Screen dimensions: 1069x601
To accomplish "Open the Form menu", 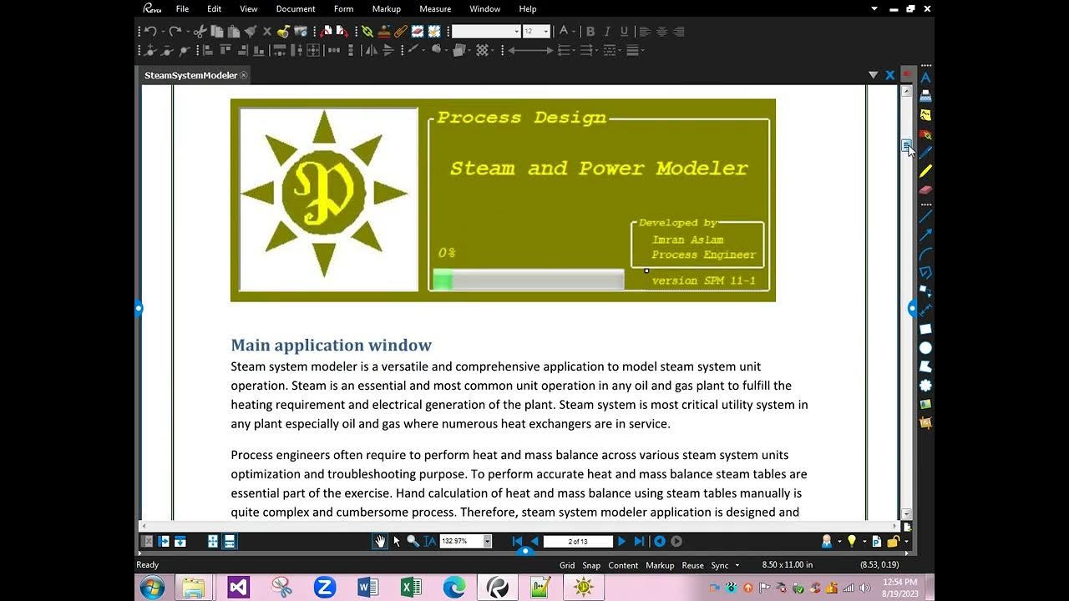I will coord(343,8).
